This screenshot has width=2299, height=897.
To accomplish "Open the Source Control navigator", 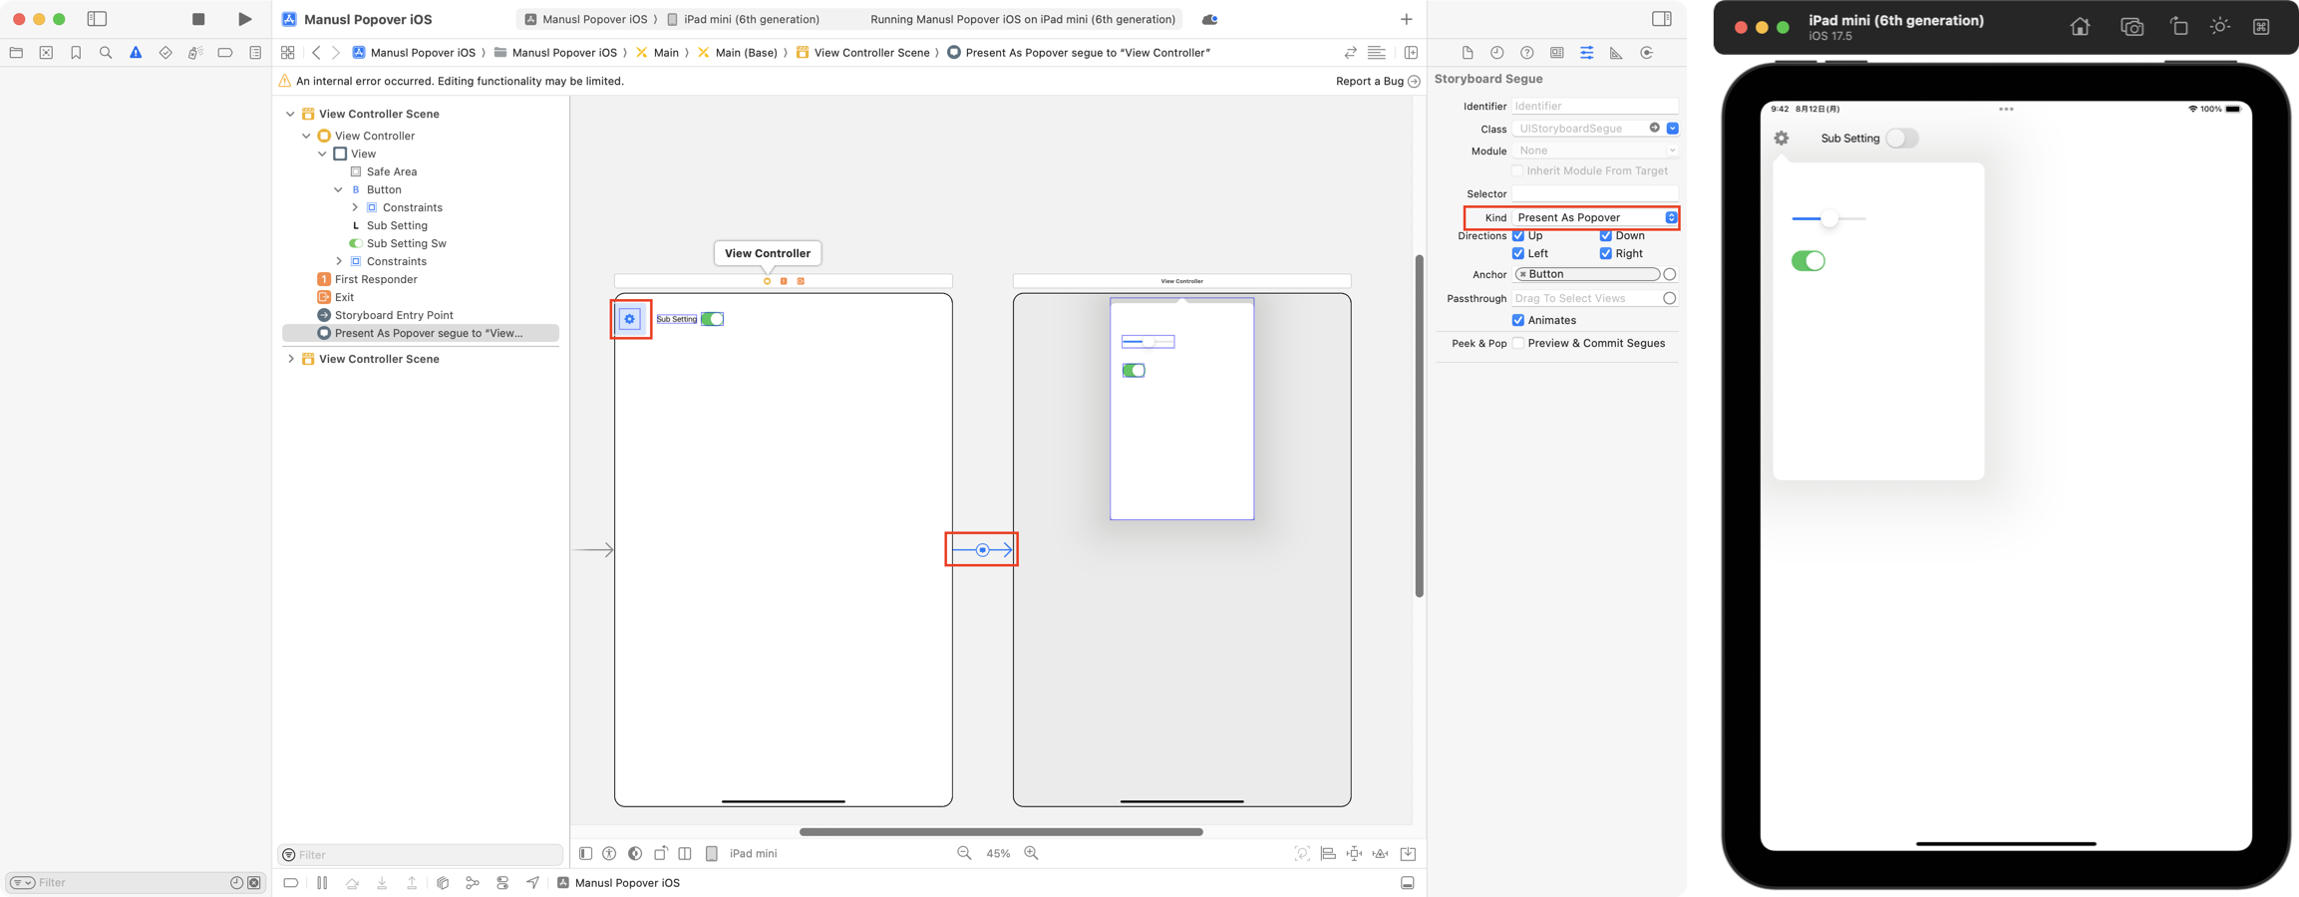I will [46, 53].
